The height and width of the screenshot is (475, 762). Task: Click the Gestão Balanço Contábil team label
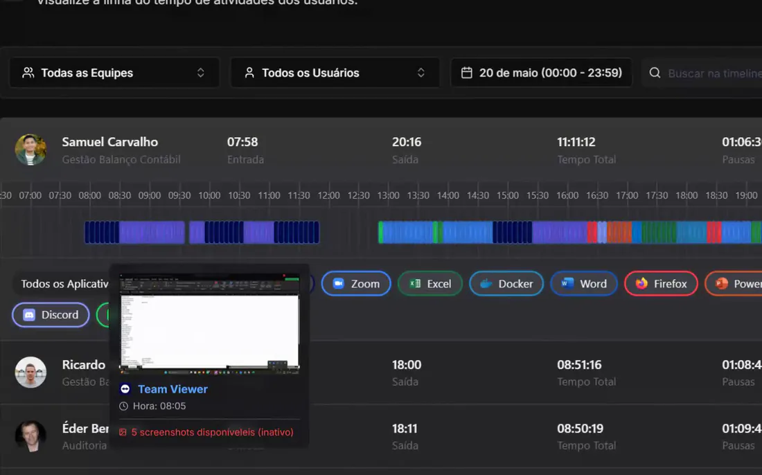pyautogui.click(x=121, y=159)
